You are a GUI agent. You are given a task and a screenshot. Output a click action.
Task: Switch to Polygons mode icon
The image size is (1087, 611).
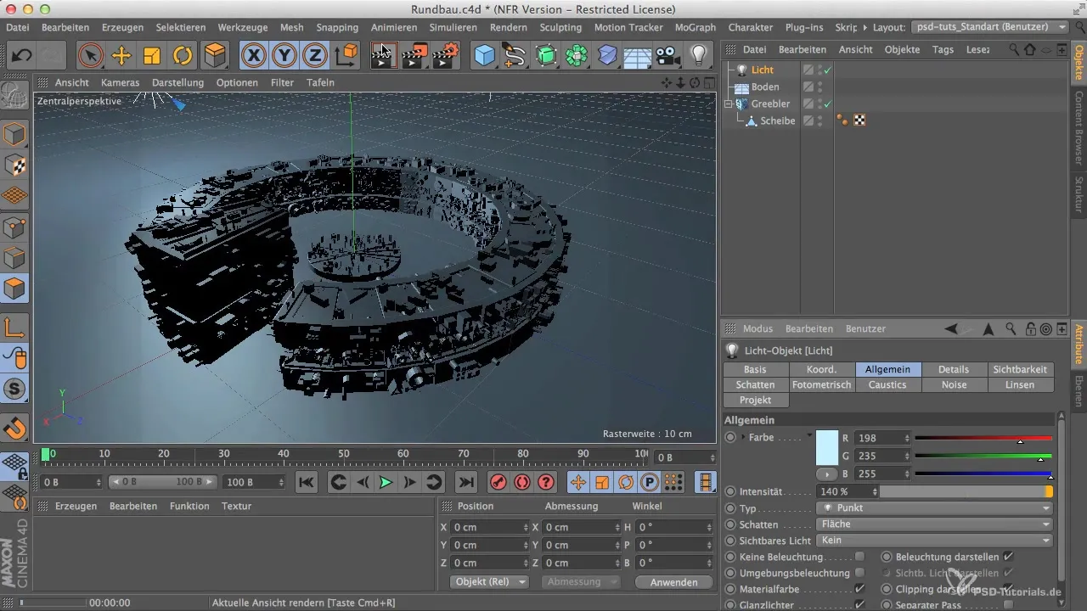point(15,289)
